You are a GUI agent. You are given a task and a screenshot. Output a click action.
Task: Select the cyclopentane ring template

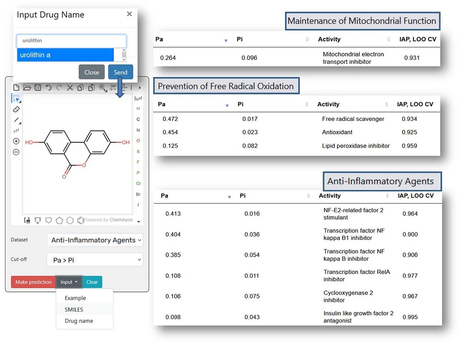pos(59,221)
